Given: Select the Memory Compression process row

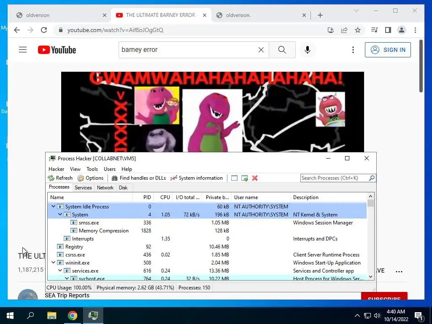Looking at the screenshot, I should tap(207, 231).
